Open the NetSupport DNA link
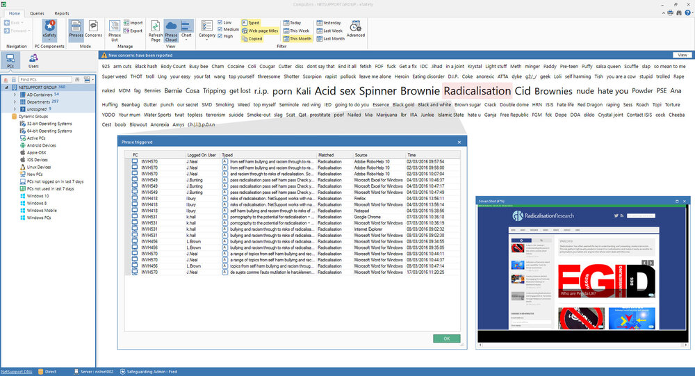This screenshot has height=376, width=695. pos(17,372)
